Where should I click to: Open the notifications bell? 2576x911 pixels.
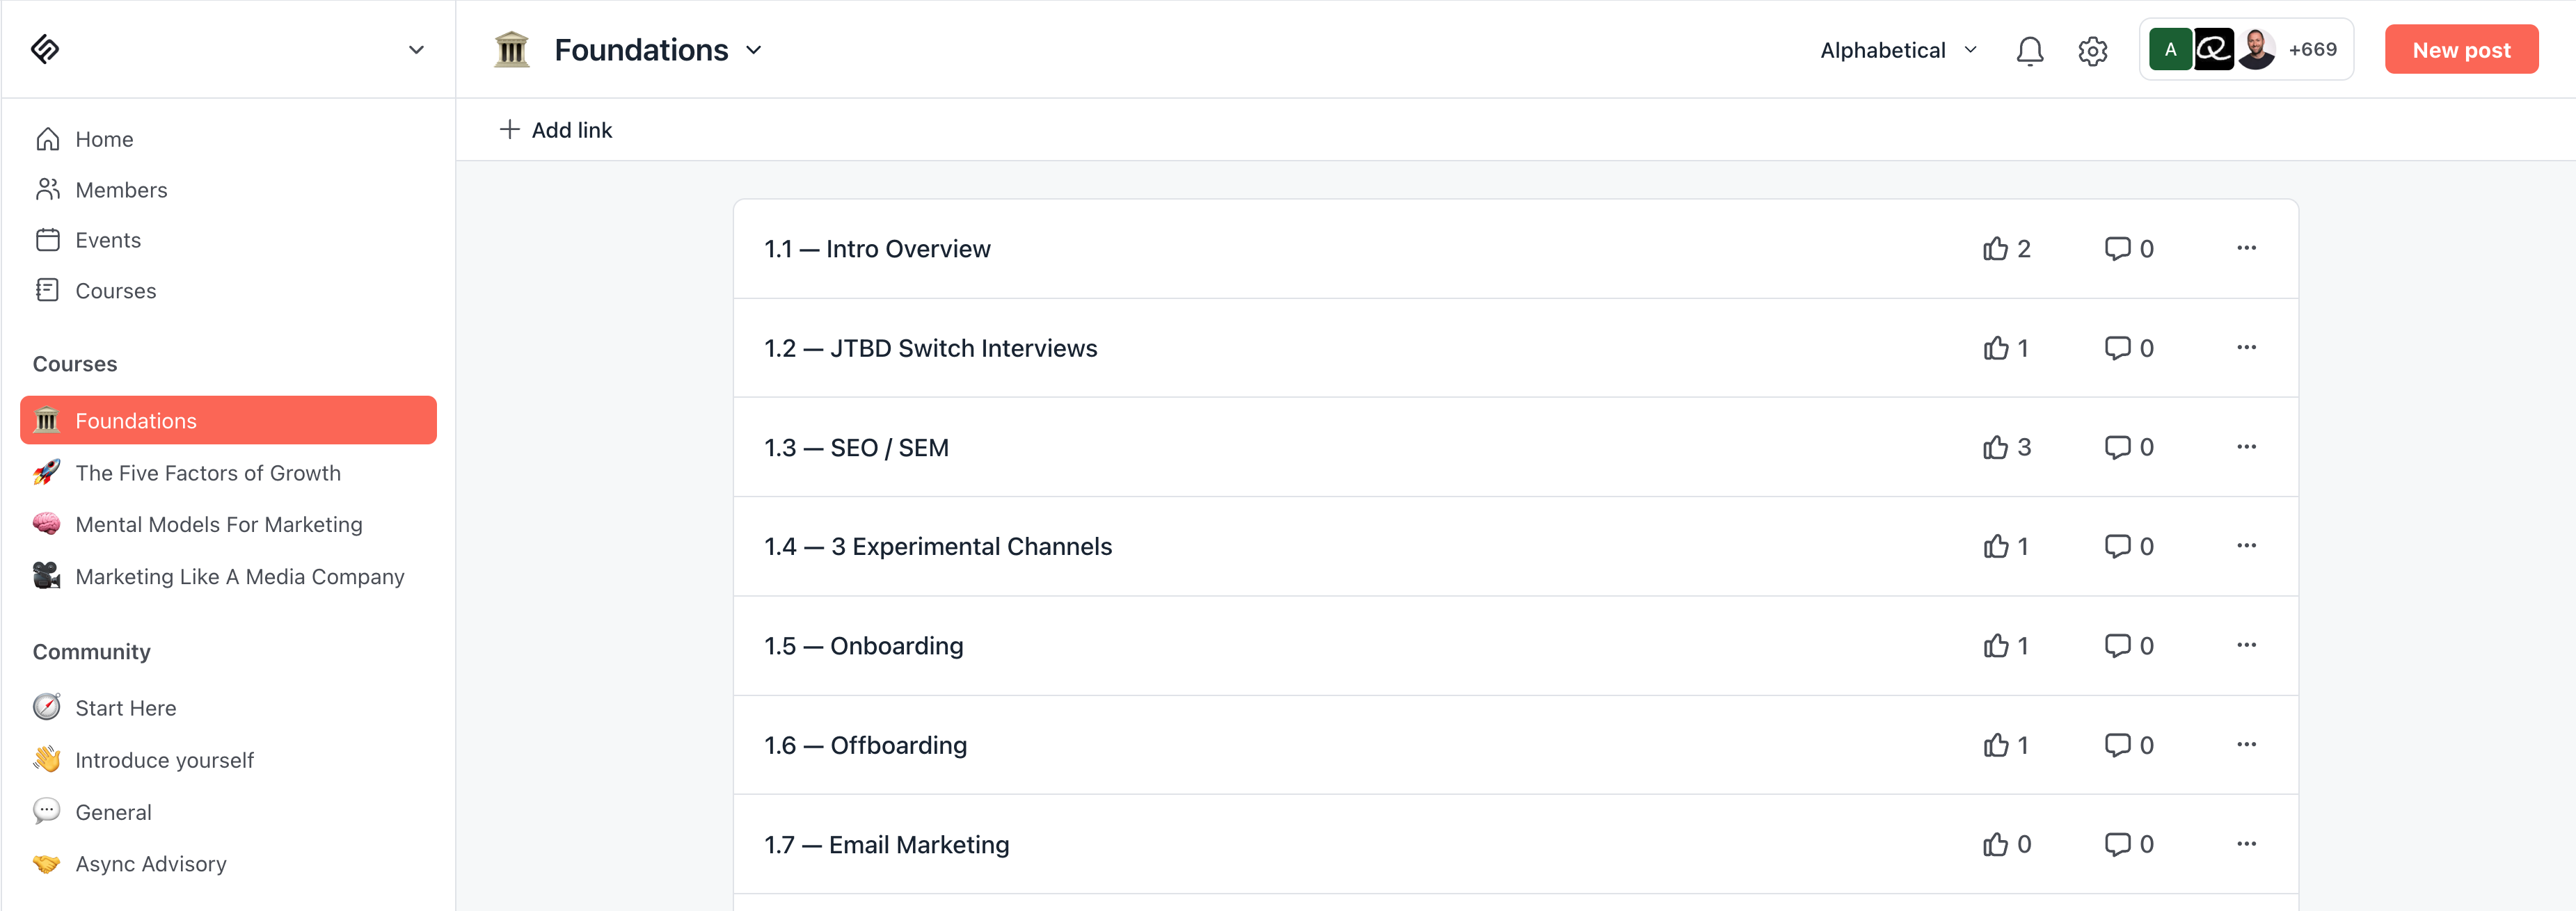pos(2029,50)
